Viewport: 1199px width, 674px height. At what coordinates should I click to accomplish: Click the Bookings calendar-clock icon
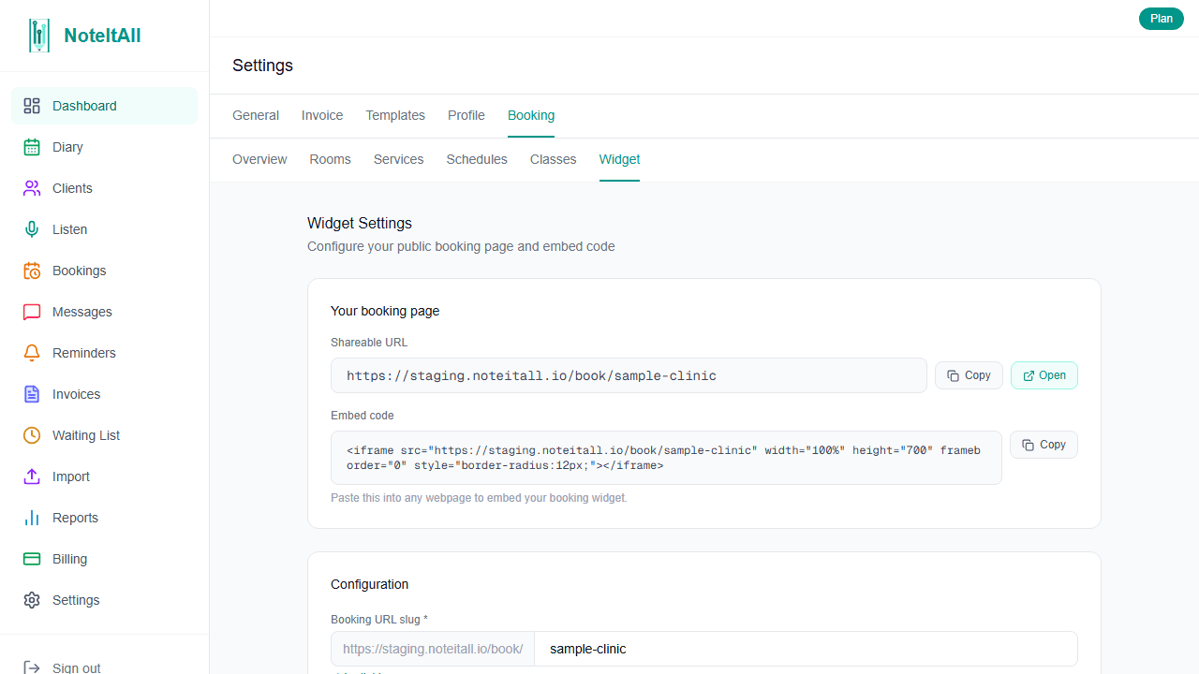tap(32, 271)
